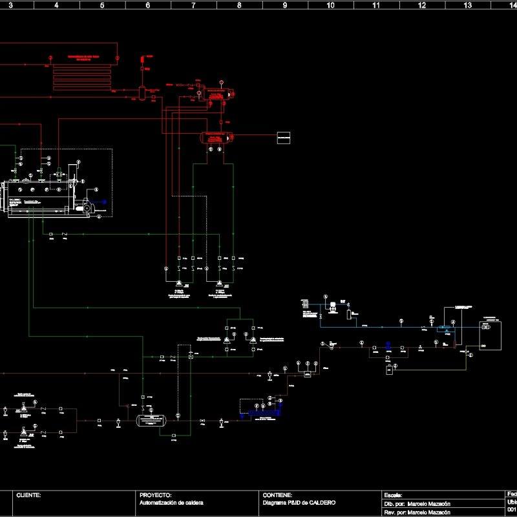Toggle the safety relief valve on the boiler
The width and height of the screenshot is (517, 517).
(x=59, y=173)
